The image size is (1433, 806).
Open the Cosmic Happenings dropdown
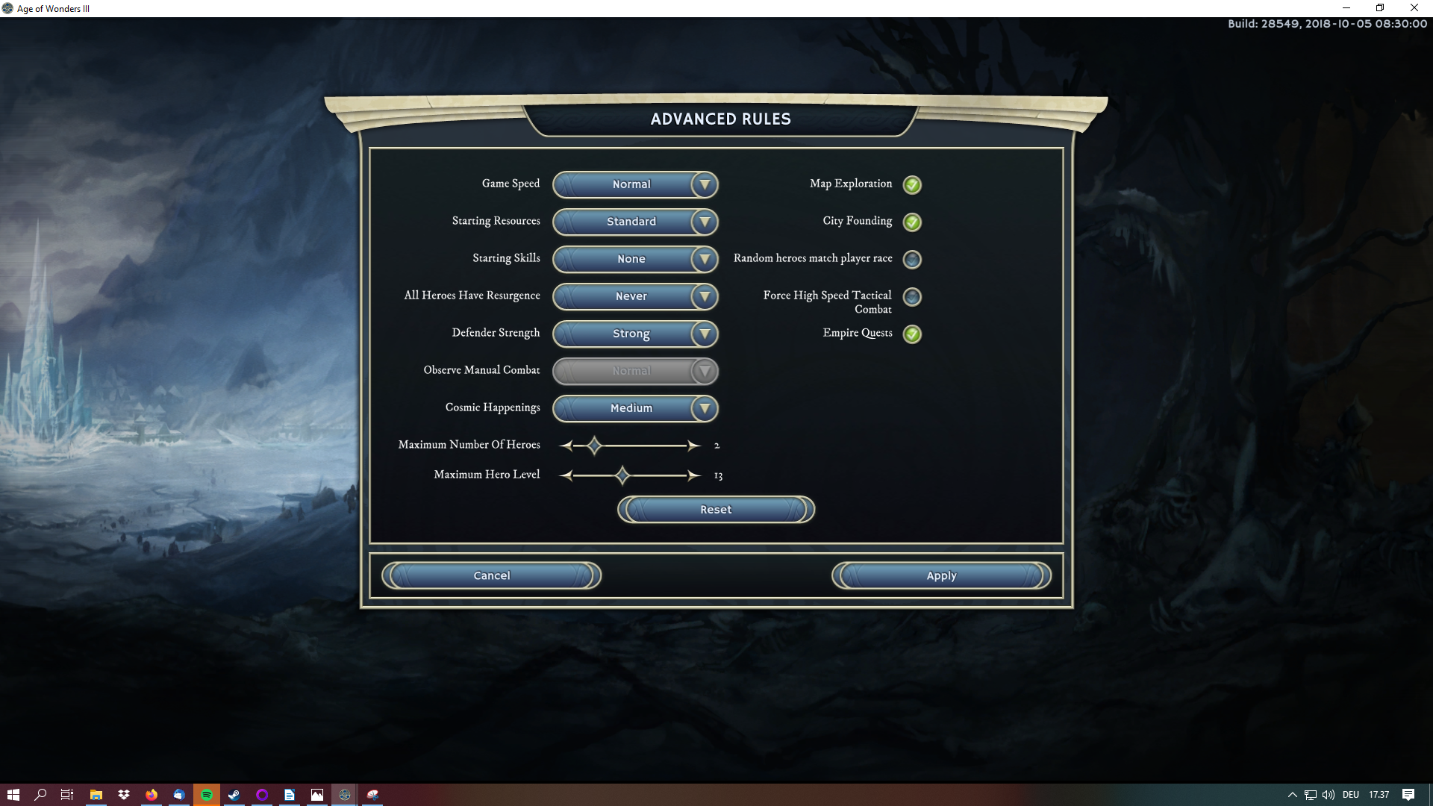click(x=704, y=408)
